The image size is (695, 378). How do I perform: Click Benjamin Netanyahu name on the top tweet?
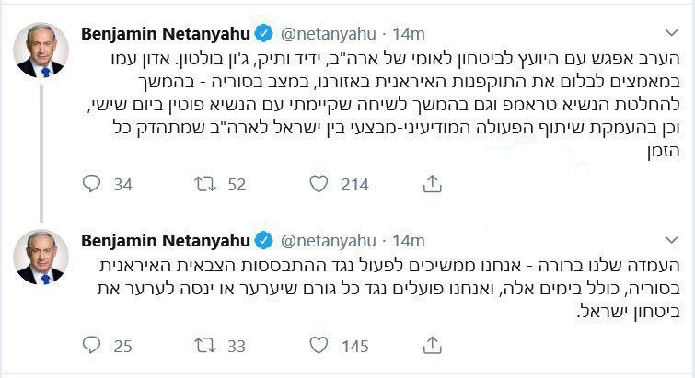coord(165,34)
